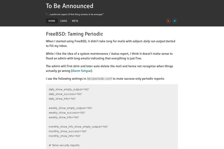The height and width of the screenshot is (149, 224).
Task: Open the 'FreeBSD: Taming Periodic' post title
Action: click(74, 34)
